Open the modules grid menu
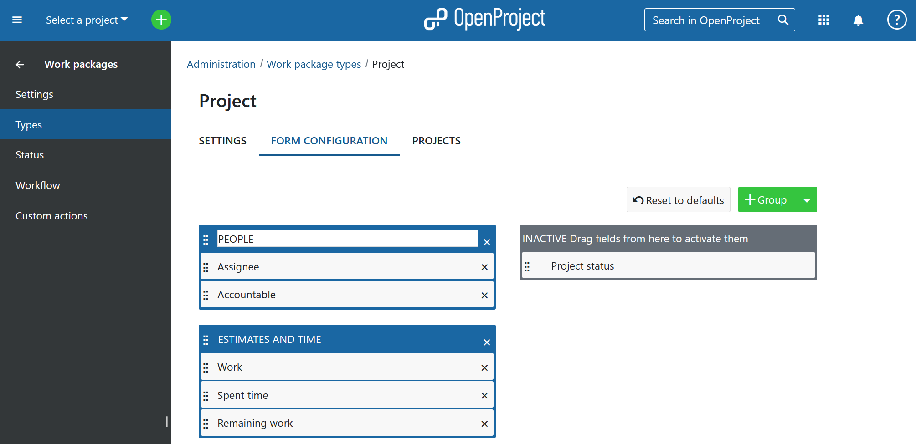 (x=823, y=20)
